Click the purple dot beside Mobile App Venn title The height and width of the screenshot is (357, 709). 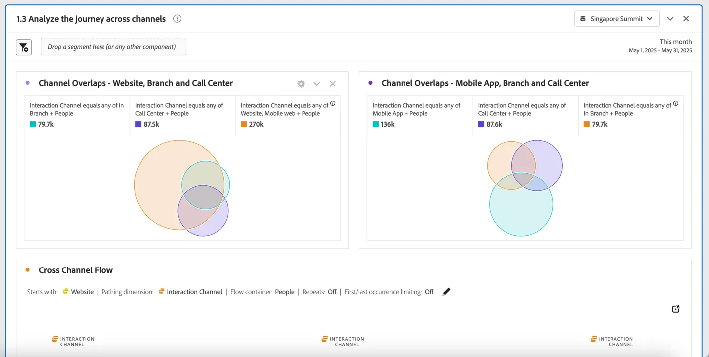(x=370, y=83)
